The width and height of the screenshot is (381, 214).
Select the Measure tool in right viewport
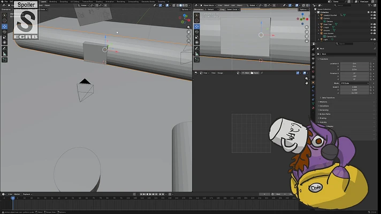[x=197, y=54]
